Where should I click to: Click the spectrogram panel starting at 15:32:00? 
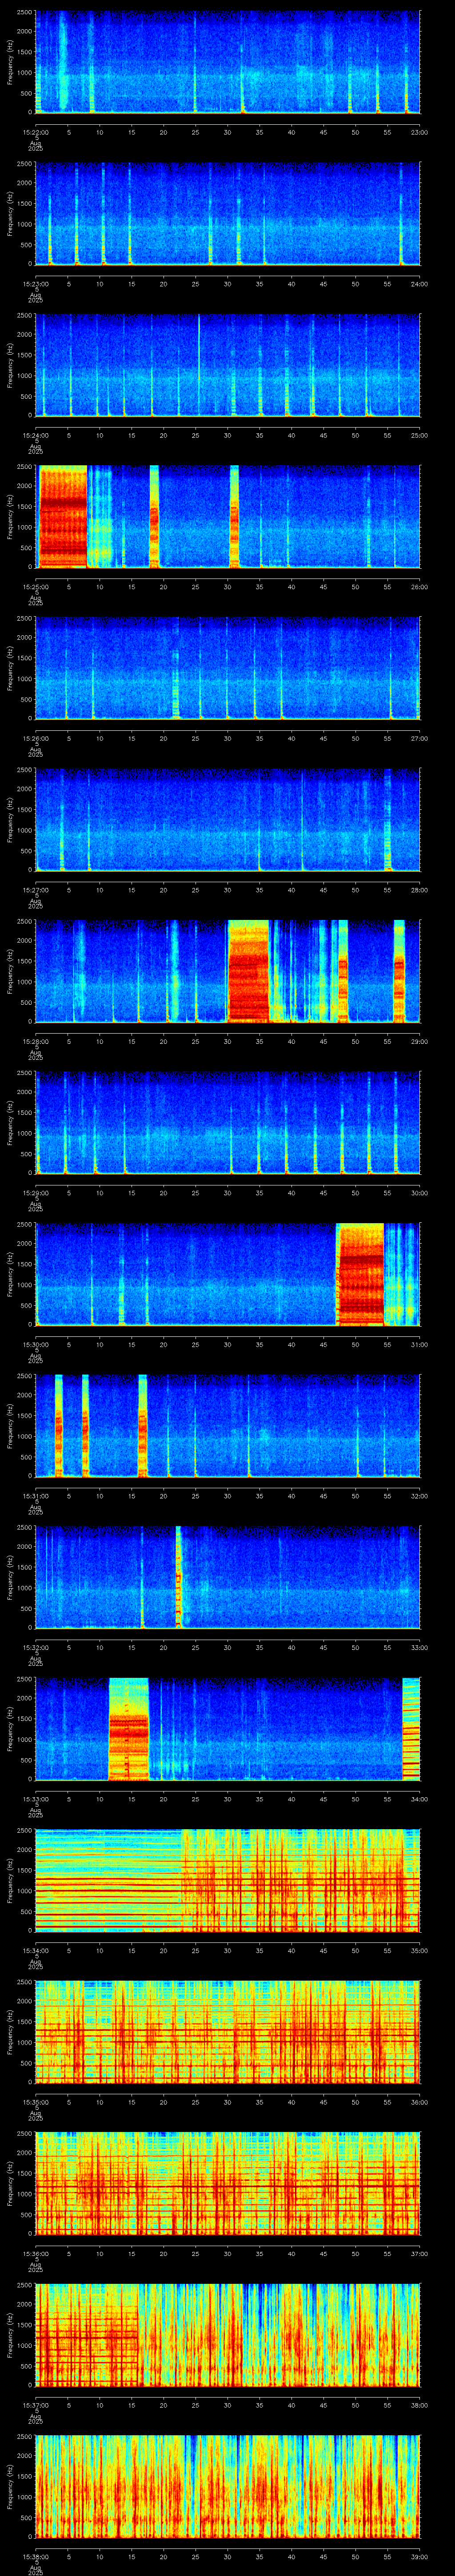227,1577
